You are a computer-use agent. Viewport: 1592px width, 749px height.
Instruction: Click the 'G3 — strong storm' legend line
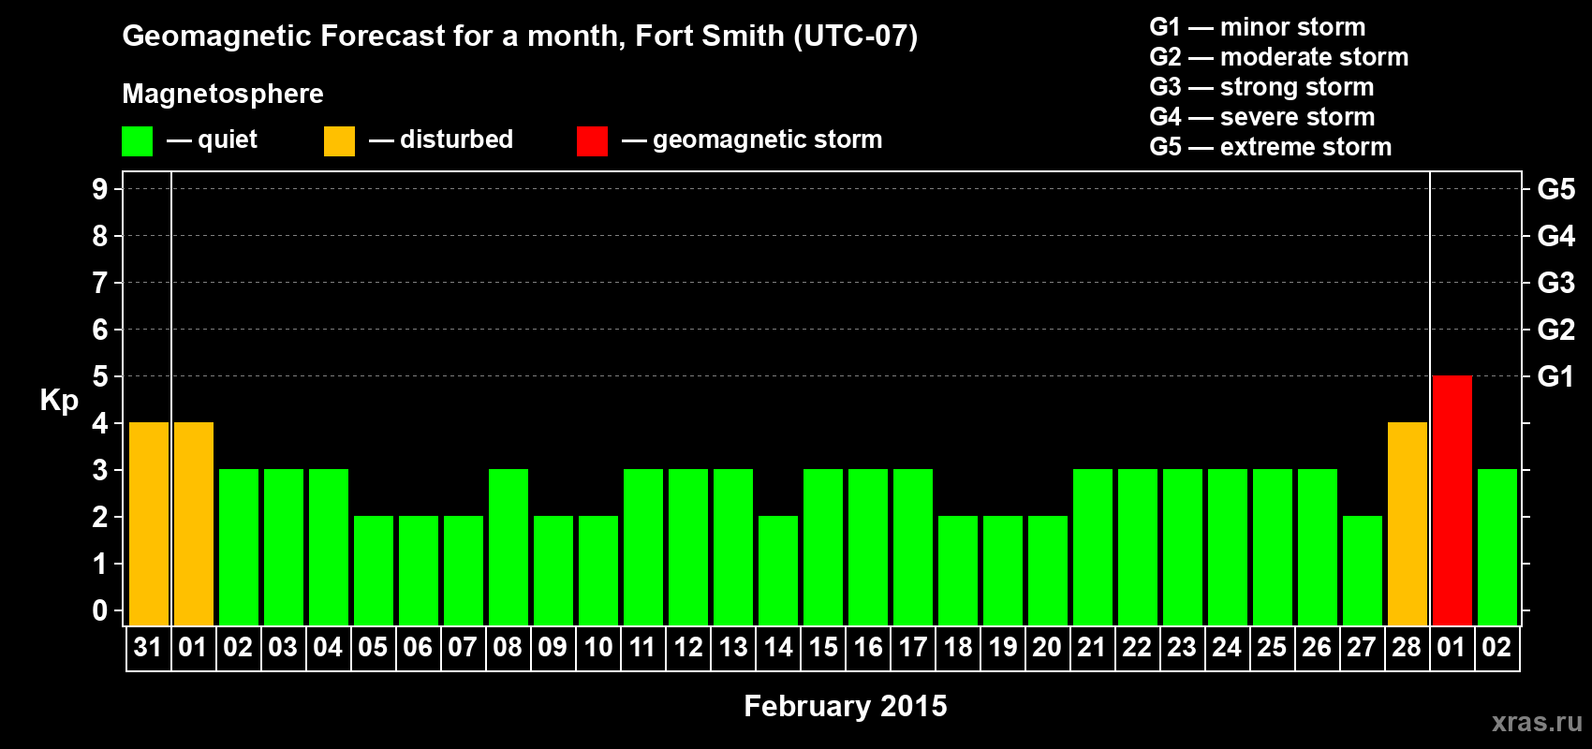(1261, 87)
